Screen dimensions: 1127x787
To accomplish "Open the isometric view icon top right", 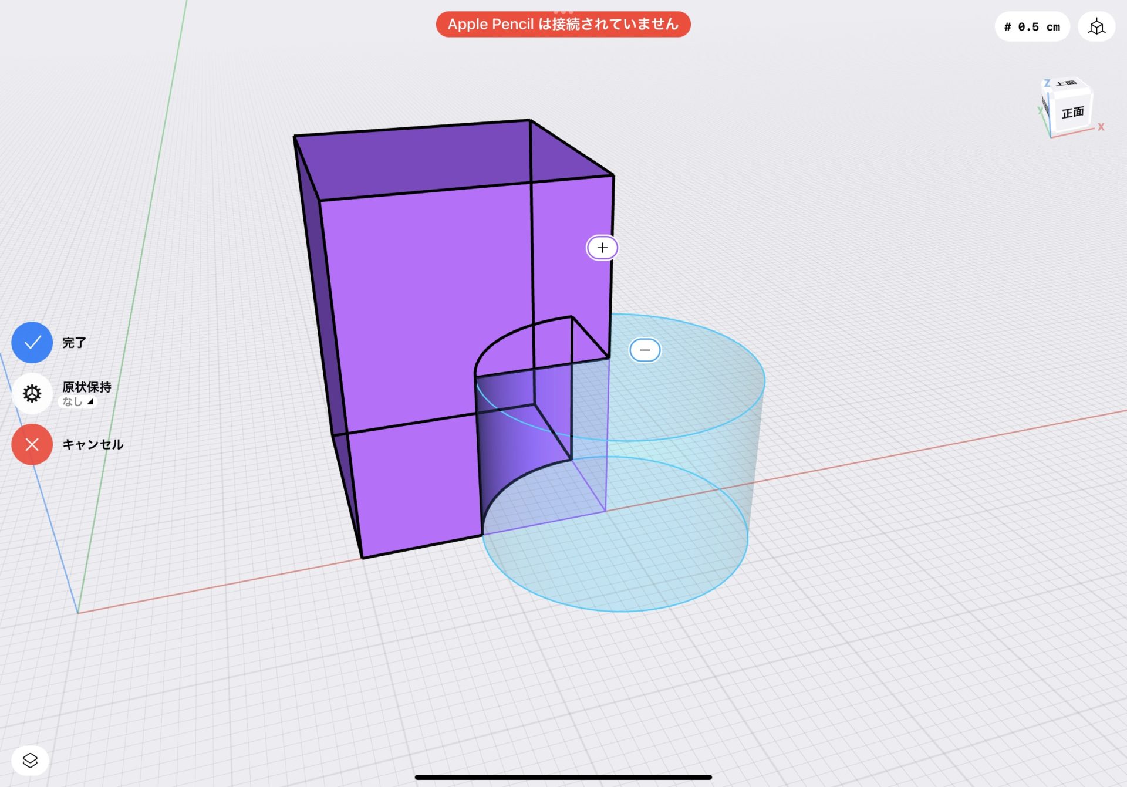I will click(x=1096, y=26).
